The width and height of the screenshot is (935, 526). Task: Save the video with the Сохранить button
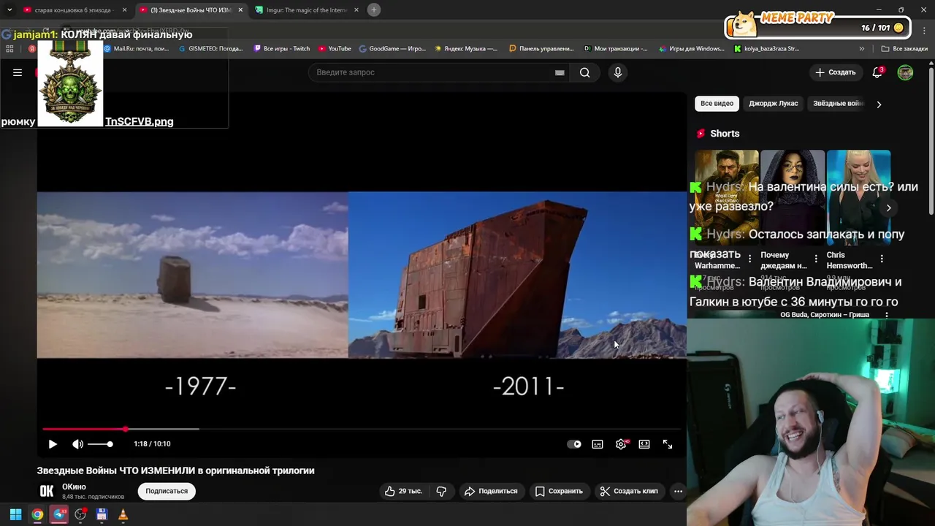tap(559, 491)
